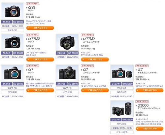Click purchase button for Sonnar 35mm kit

point(149,90)
